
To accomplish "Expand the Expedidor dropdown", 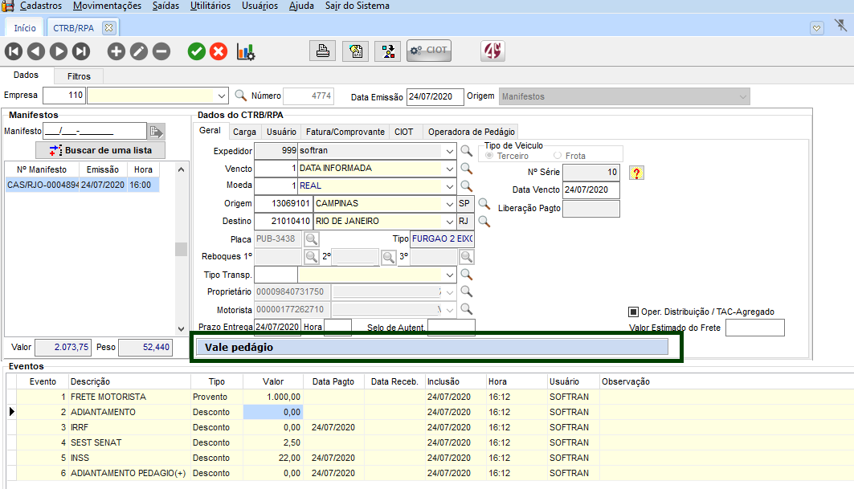I will (x=448, y=151).
